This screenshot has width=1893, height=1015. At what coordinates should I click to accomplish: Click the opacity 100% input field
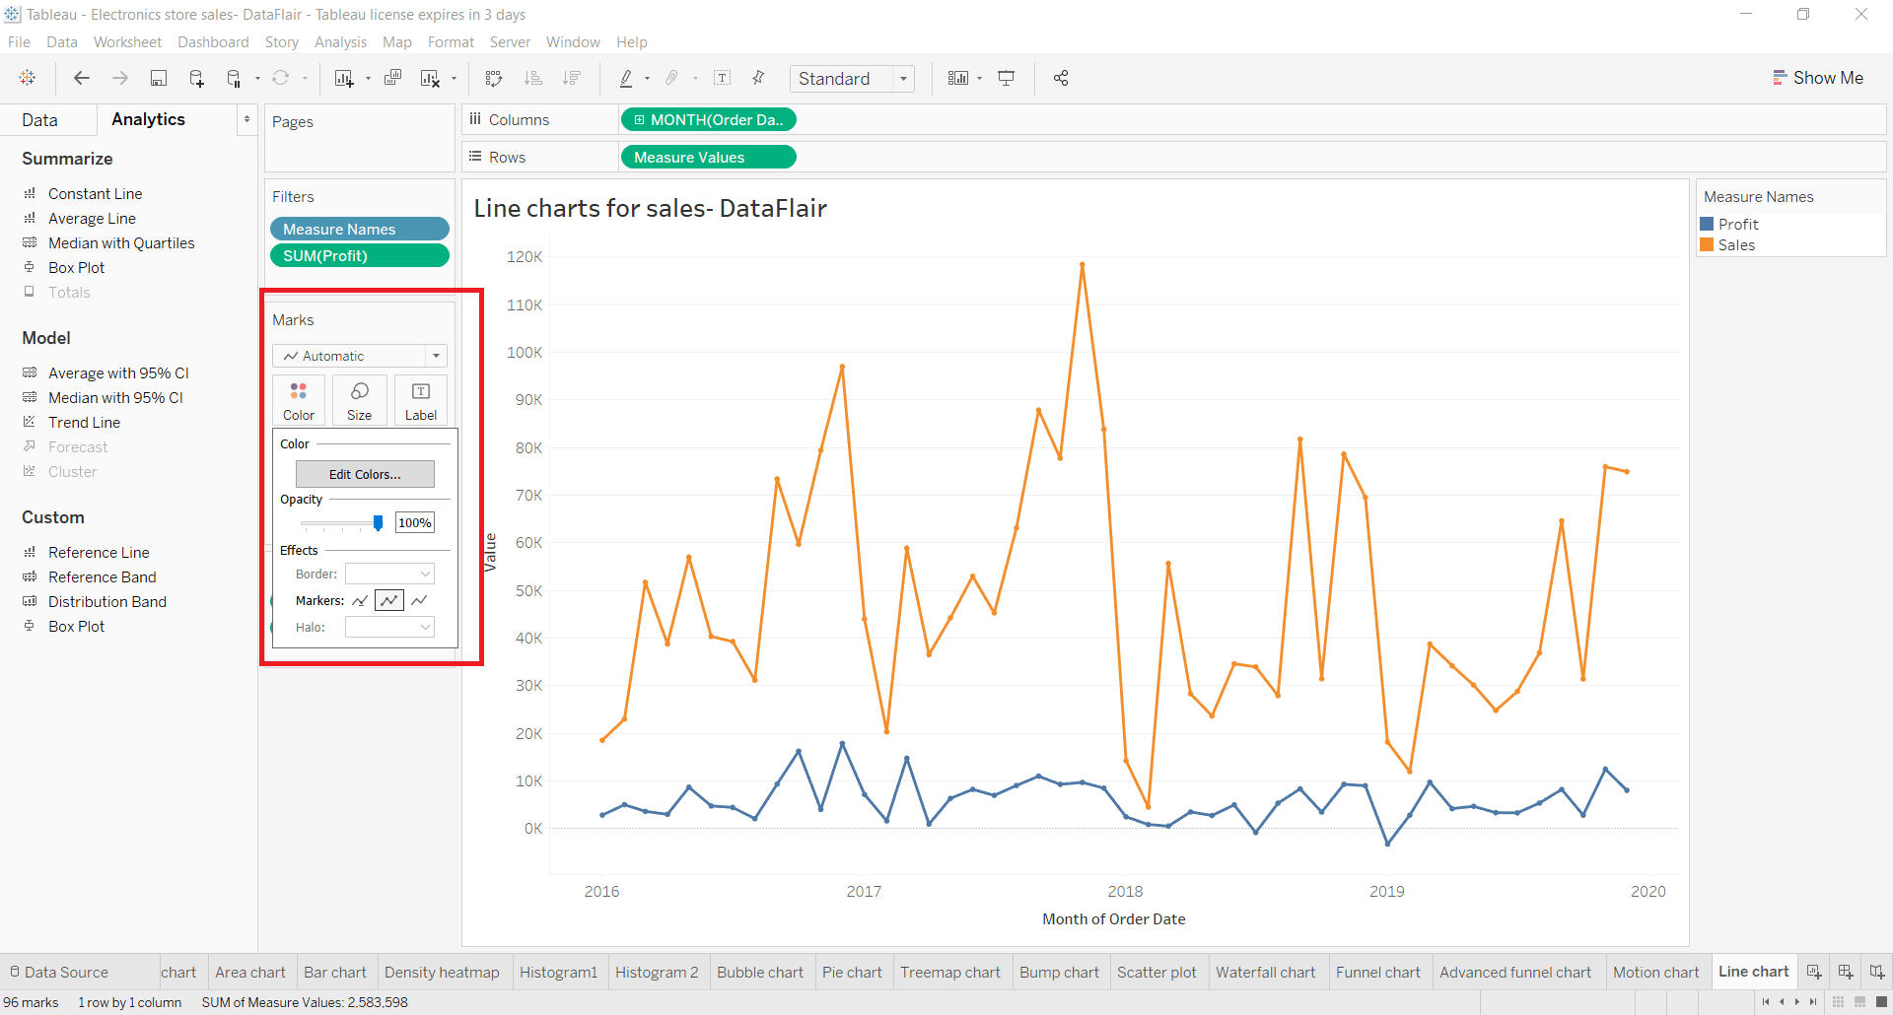point(415,522)
